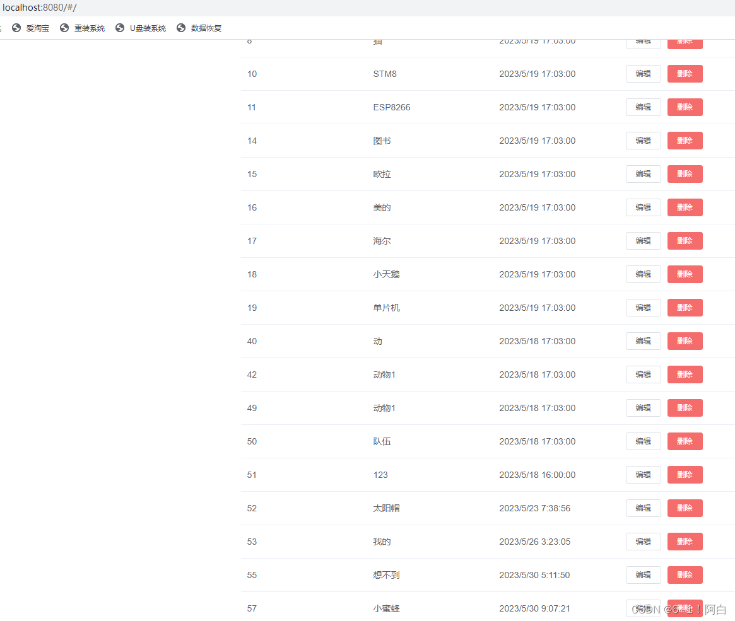The image size is (735, 621).
Task: Delete the 小天鹅 row
Action: click(x=685, y=274)
